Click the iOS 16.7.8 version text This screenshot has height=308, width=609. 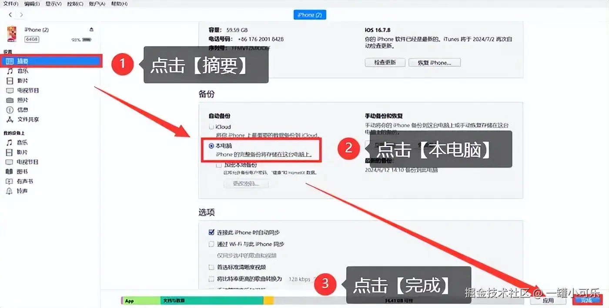click(378, 30)
